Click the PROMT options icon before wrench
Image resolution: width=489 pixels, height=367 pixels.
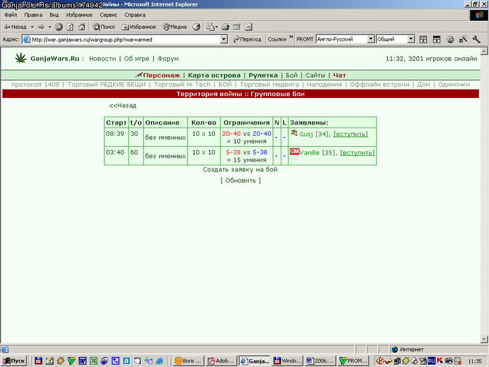click(x=463, y=40)
